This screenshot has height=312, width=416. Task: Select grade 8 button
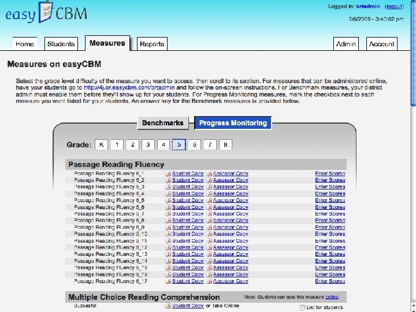pos(225,144)
